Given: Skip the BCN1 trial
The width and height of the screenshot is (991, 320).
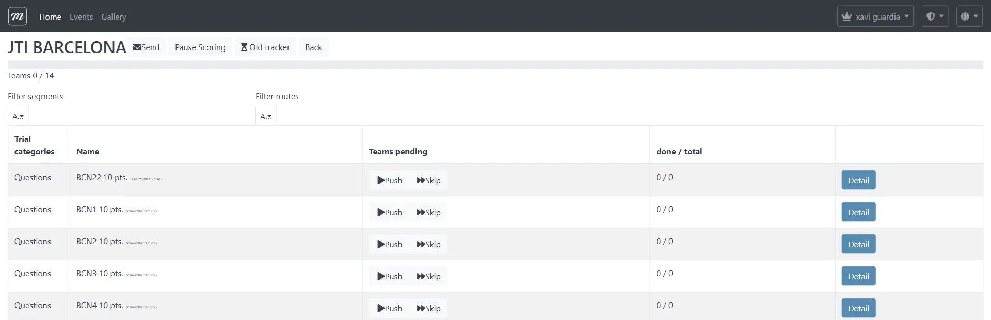Looking at the screenshot, I should (428, 212).
